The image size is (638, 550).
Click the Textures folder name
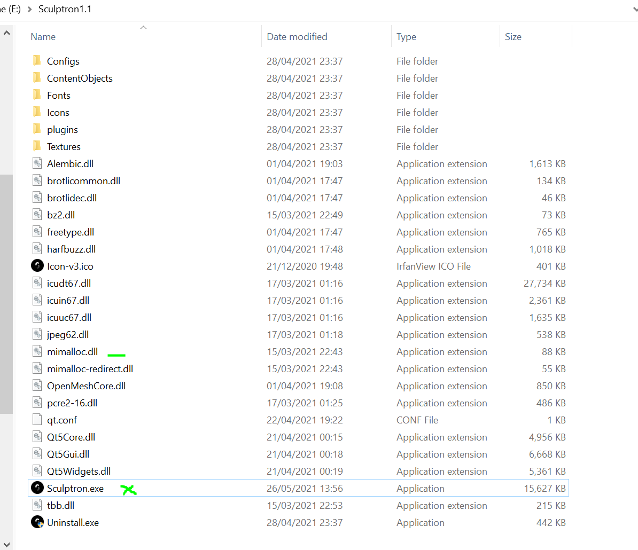(64, 147)
